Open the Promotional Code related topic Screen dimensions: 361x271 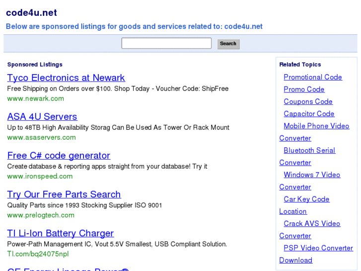point(313,77)
